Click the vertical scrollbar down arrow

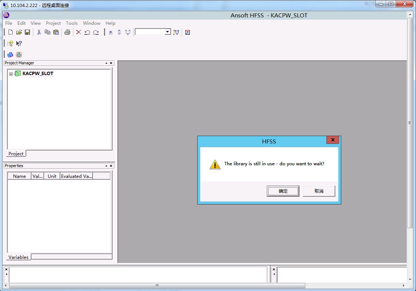click(x=410, y=279)
